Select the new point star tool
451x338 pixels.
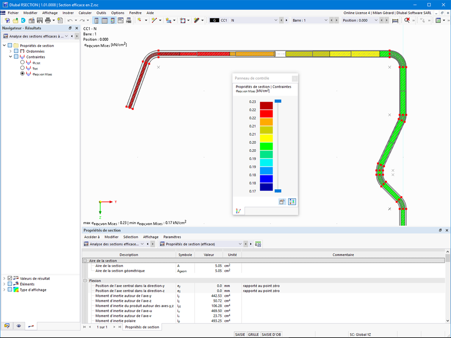[140, 20]
